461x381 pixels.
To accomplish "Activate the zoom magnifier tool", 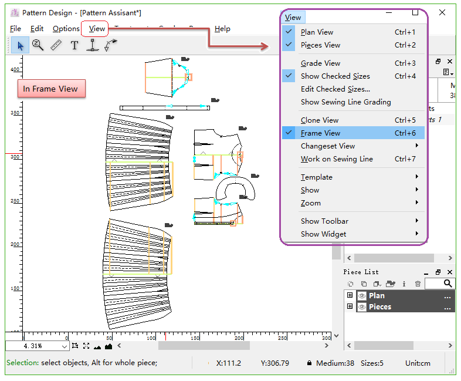I will click(x=38, y=45).
